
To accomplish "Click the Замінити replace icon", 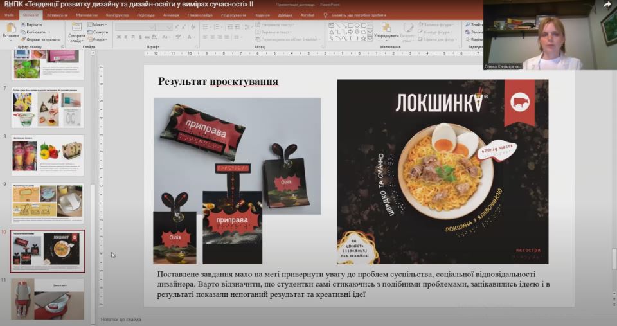I will tap(467, 32).
